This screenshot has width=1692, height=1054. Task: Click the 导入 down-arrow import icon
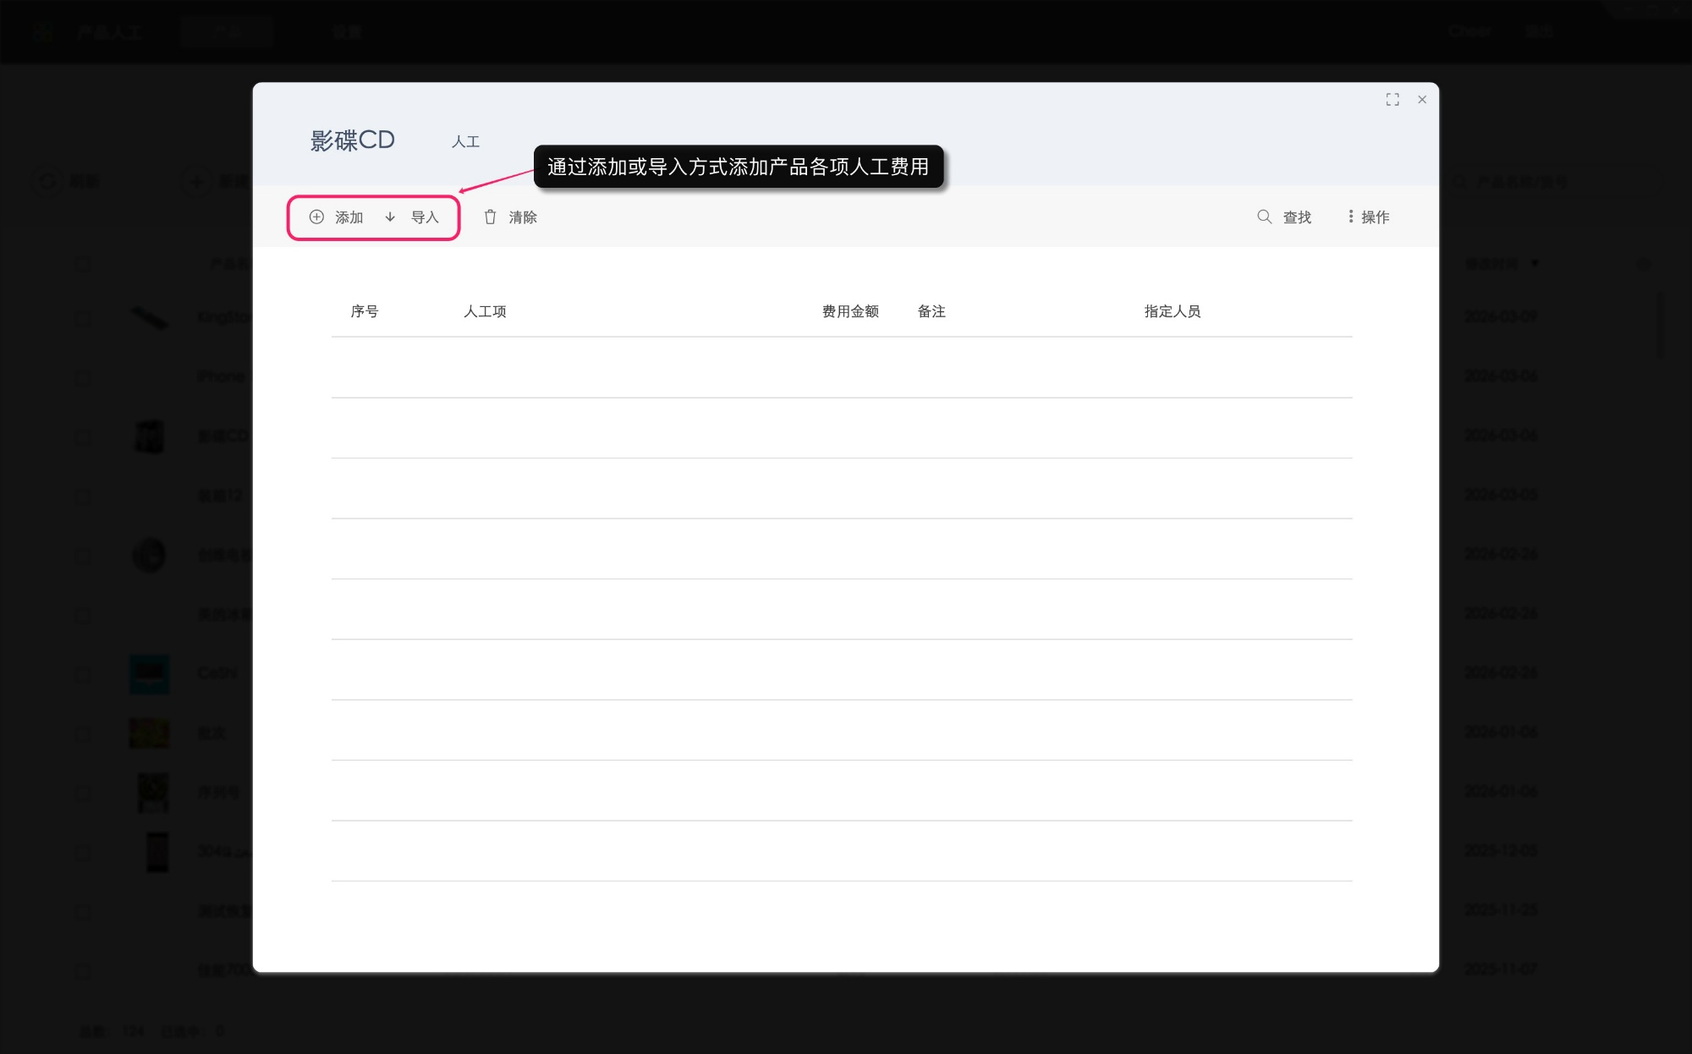[390, 217]
